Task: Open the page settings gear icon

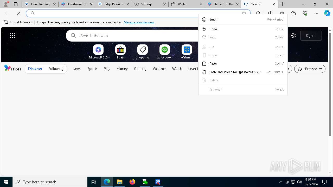Action: coord(293,36)
